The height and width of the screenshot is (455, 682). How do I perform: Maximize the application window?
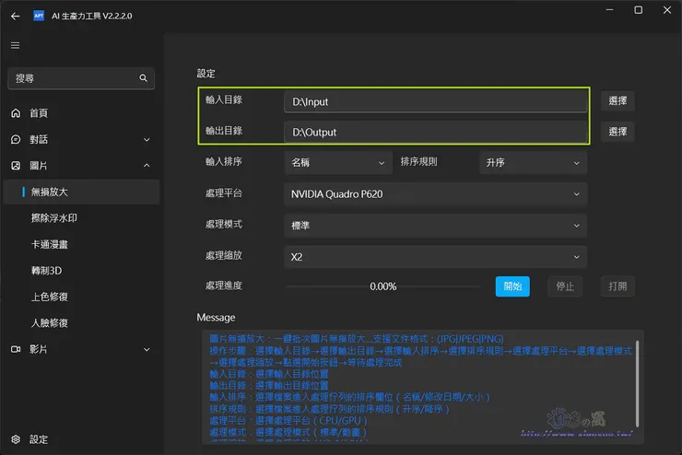click(638, 9)
